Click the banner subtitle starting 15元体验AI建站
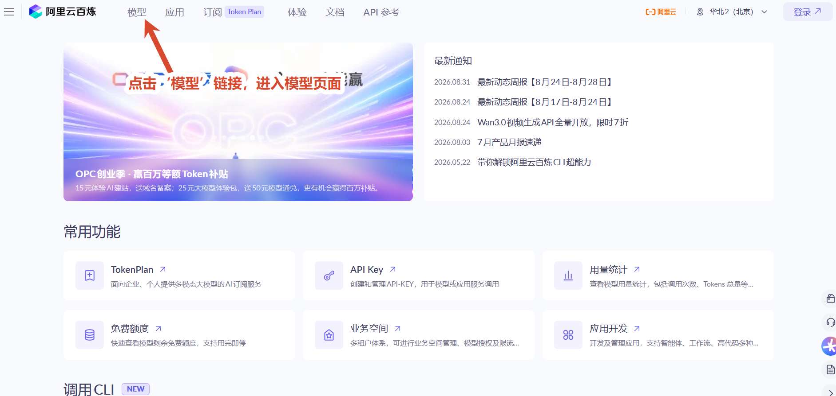The height and width of the screenshot is (396, 836). point(229,188)
